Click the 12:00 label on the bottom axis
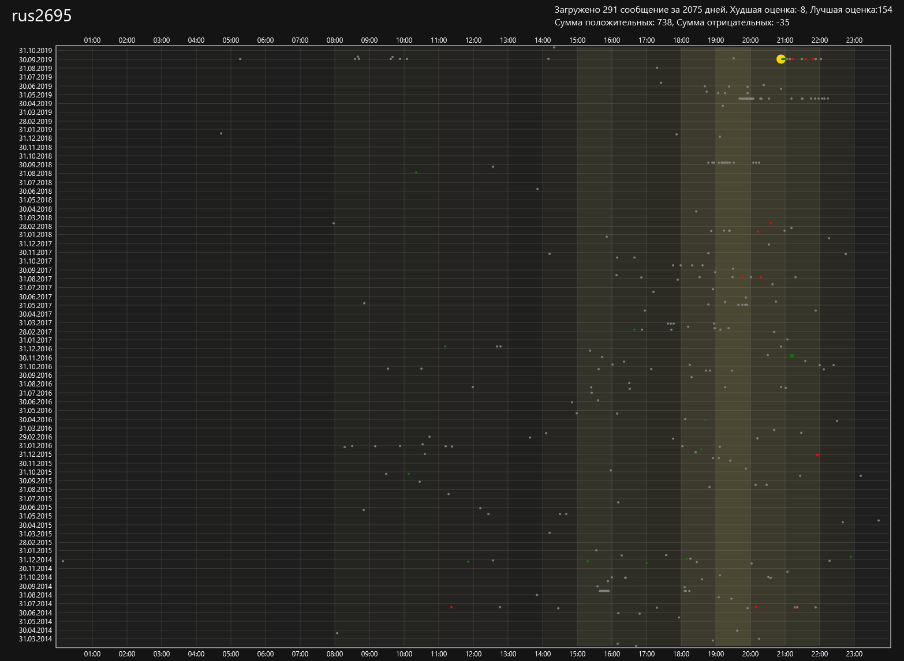The image size is (904, 661). [473, 654]
